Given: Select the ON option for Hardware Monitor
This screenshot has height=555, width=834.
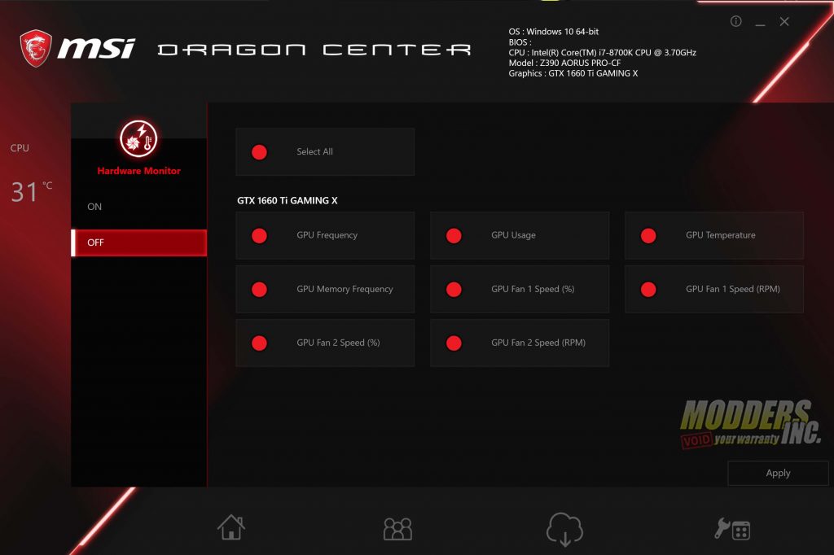Looking at the screenshot, I should [x=138, y=207].
